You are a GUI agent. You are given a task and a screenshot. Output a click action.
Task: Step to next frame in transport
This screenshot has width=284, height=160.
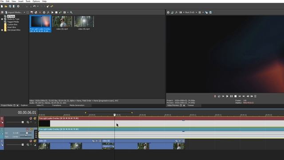[x=252, y=96]
